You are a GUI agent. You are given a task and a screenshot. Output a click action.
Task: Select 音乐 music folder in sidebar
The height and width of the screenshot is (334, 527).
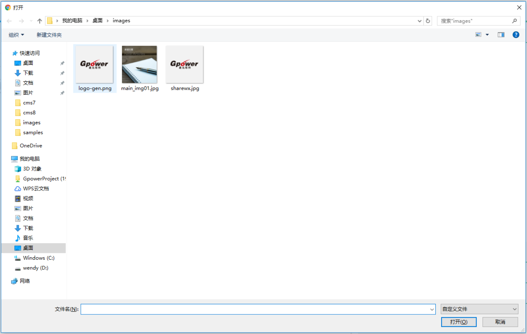pyautogui.click(x=28, y=238)
